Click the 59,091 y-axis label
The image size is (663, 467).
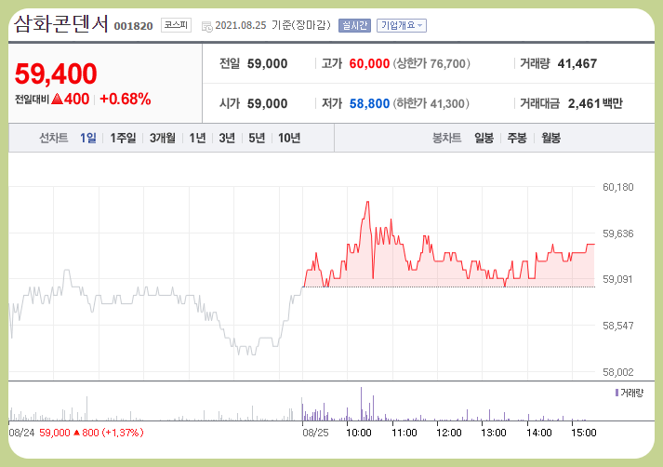[x=617, y=279]
